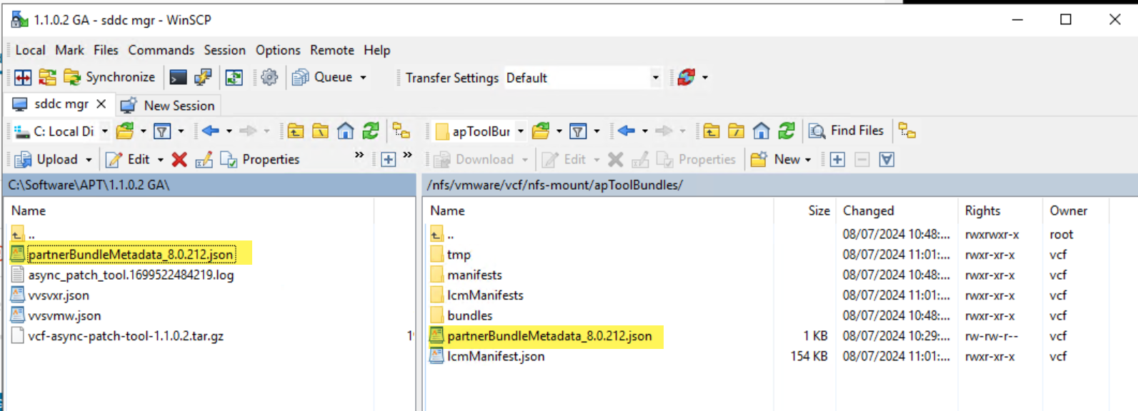
Task: Open Terminal console icon
Action: (179, 77)
